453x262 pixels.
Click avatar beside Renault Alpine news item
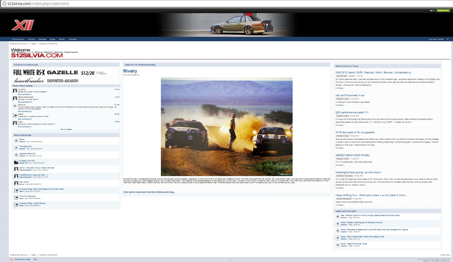[337, 217]
